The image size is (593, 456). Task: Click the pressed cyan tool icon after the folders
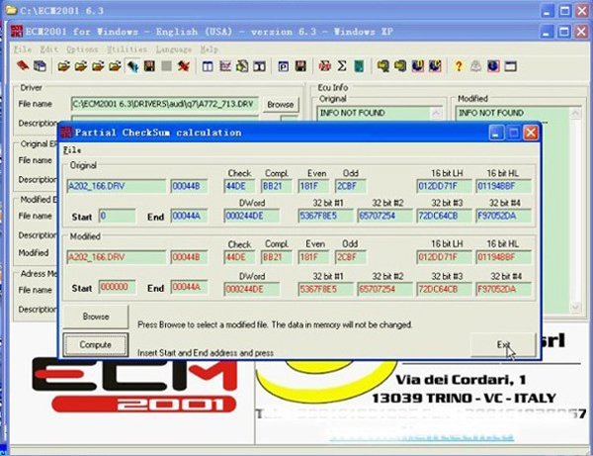[132, 66]
